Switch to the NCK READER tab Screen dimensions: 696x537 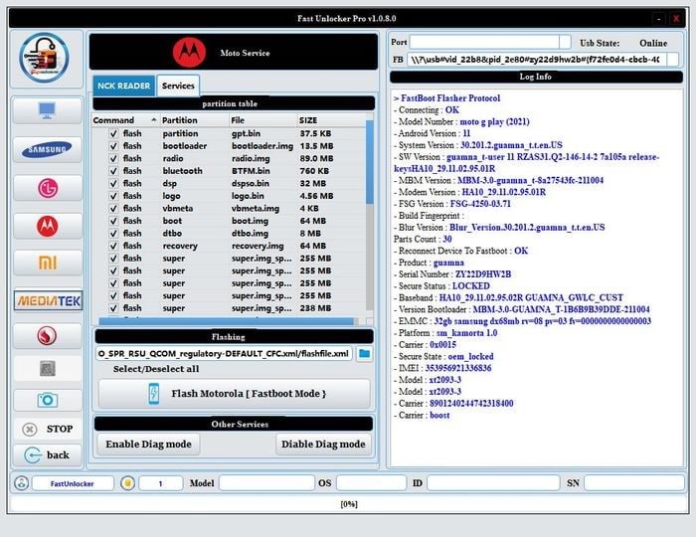tap(122, 86)
